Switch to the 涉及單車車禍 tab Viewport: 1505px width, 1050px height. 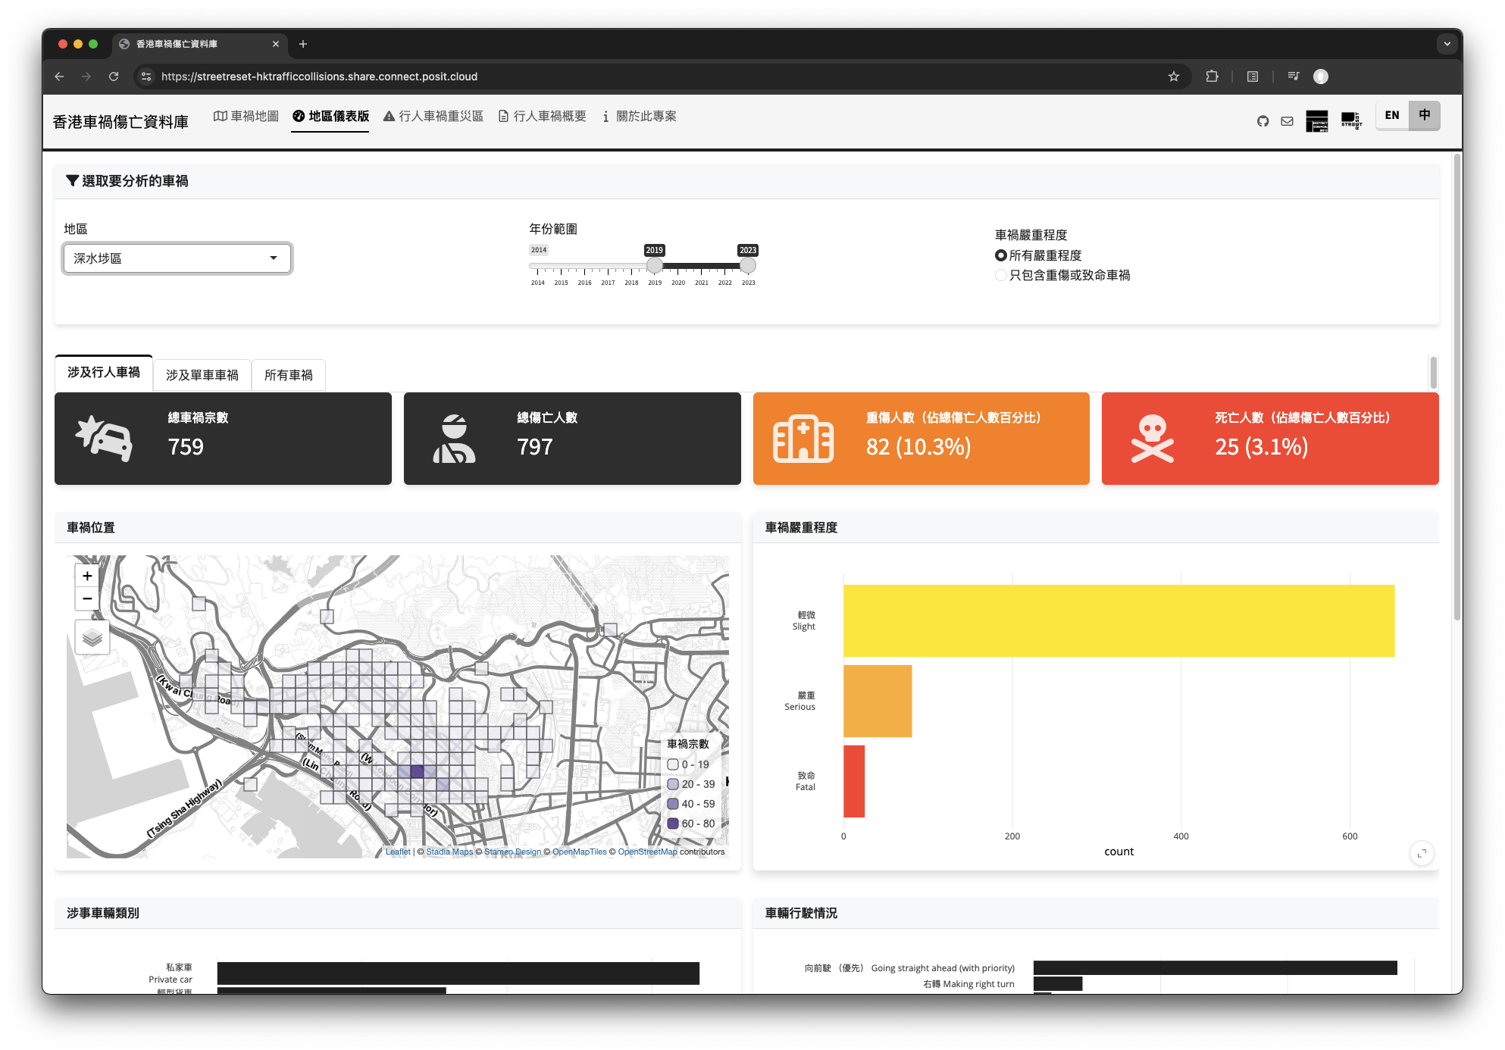pos(202,374)
